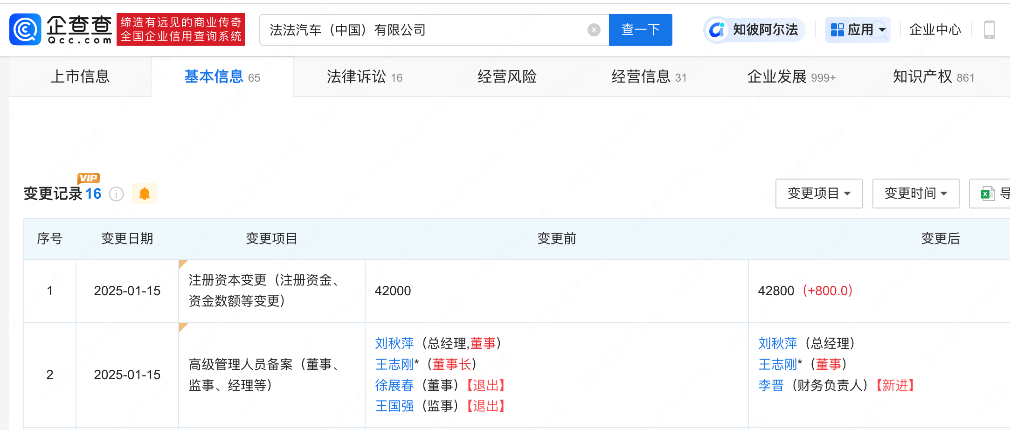
Task: Open the 经营信息 tab
Action: pyautogui.click(x=649, y=76)
